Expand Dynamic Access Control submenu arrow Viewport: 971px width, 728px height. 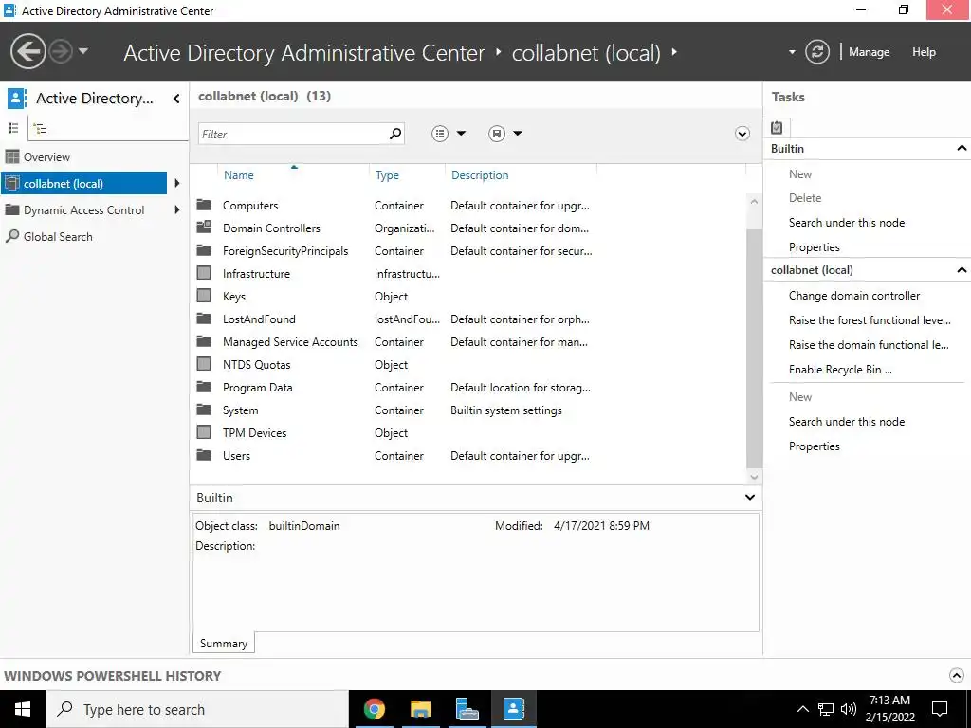click(x=177, y=209)
